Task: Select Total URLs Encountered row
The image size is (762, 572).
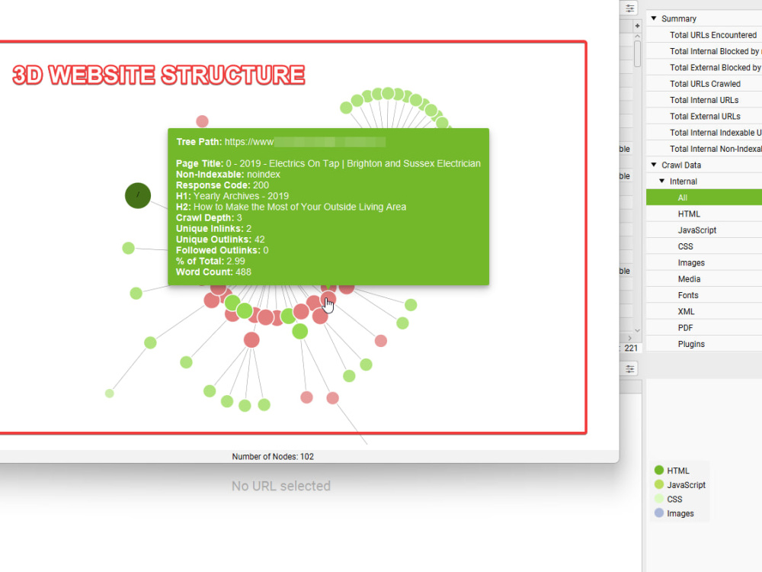Action: pyautogui.click(x=703, y=35)
